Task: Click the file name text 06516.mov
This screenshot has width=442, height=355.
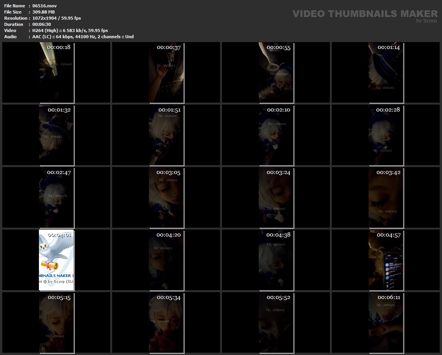Action: [x=45, y=6]
